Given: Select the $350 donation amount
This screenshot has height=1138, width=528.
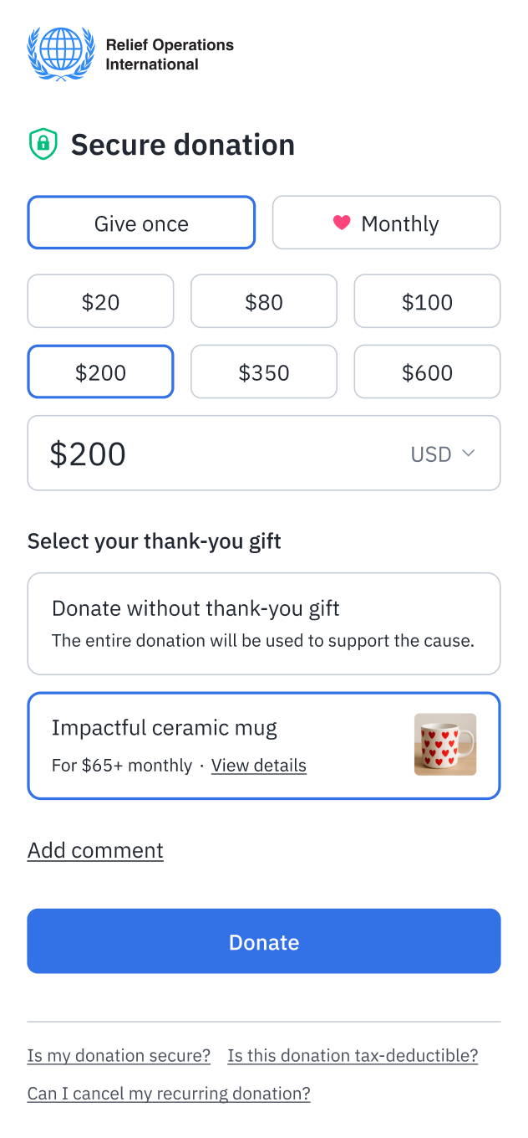Looking at the screenshot, I should tap(264, 372).
